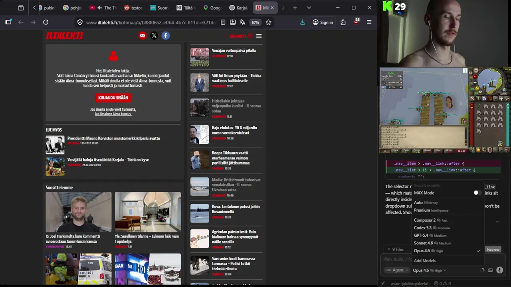Viewport: 511px width, 287px height.
Task: Click the Sign in button in the browser
Action: [323, 22]
